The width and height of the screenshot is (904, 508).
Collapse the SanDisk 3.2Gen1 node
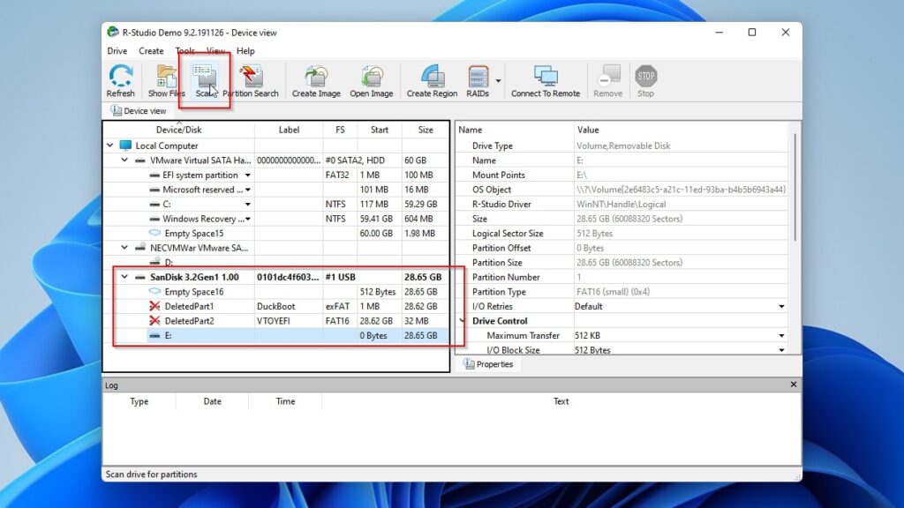point(124,277)
